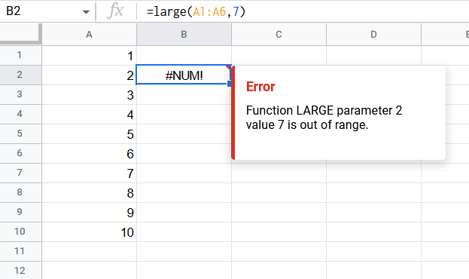
Task: Select column C header
Action: click(x=279, y=35)
